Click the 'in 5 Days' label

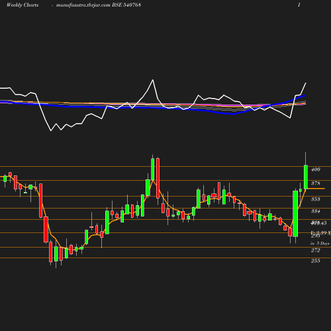coord(320,244)
